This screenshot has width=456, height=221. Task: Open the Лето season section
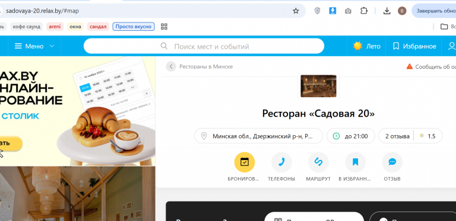(367, 46)
